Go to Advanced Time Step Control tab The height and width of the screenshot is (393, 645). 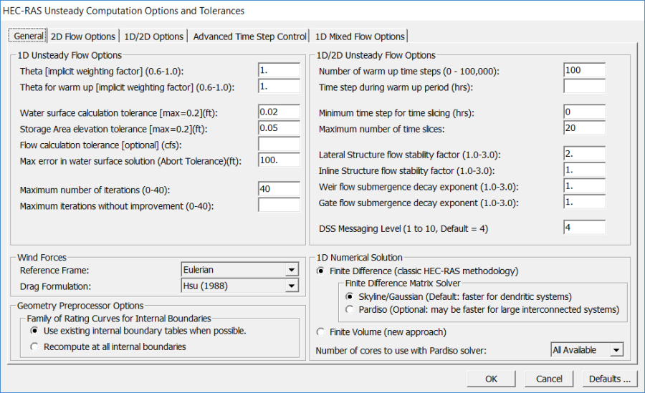point(249,37)
